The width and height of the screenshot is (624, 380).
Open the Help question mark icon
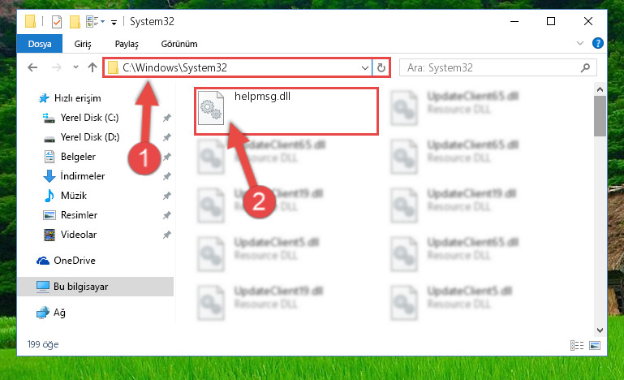598,43
